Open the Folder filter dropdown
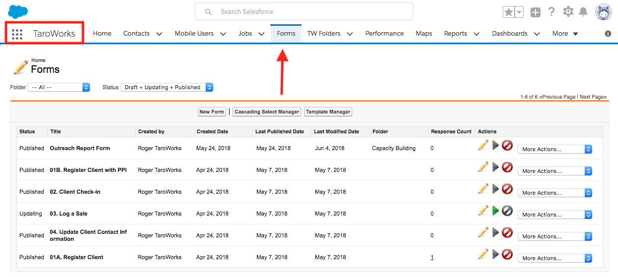Image resolution: width=618 pixels, height=277 pixels. point(59,87)
